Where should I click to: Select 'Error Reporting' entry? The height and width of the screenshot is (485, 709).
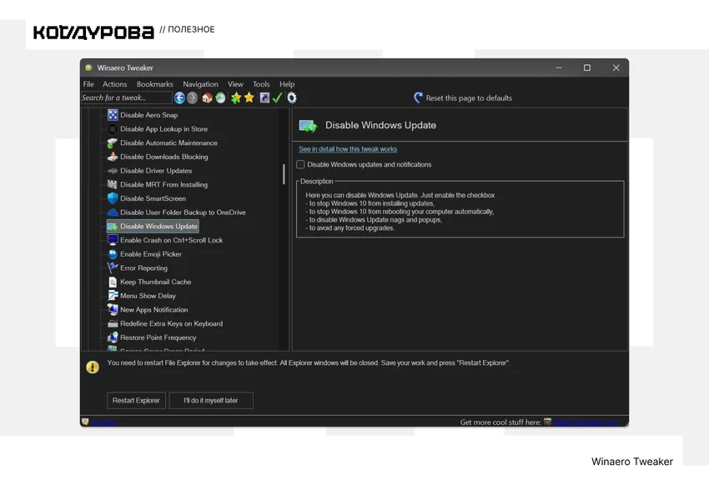(143, 267)
